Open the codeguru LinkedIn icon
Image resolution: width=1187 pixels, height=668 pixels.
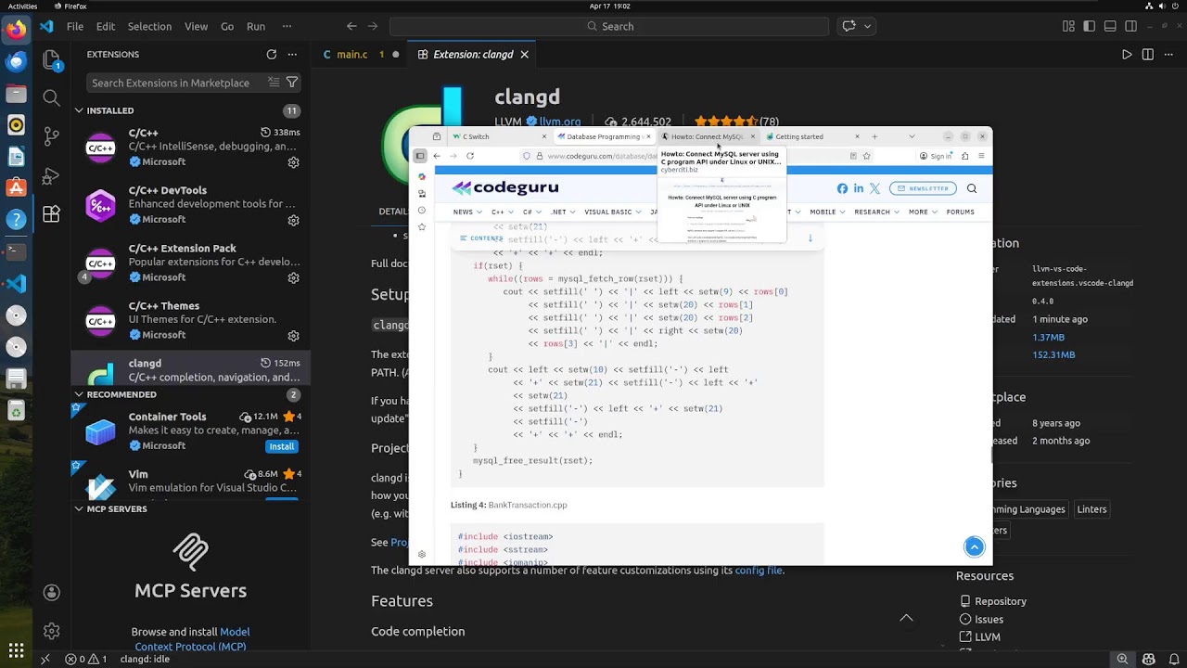tap(859, 188)
